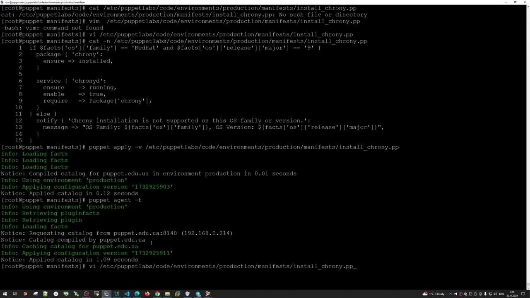Open the padlock network taskbar icon
This screenshot has width=530, height=298.
tap(76, 294)
